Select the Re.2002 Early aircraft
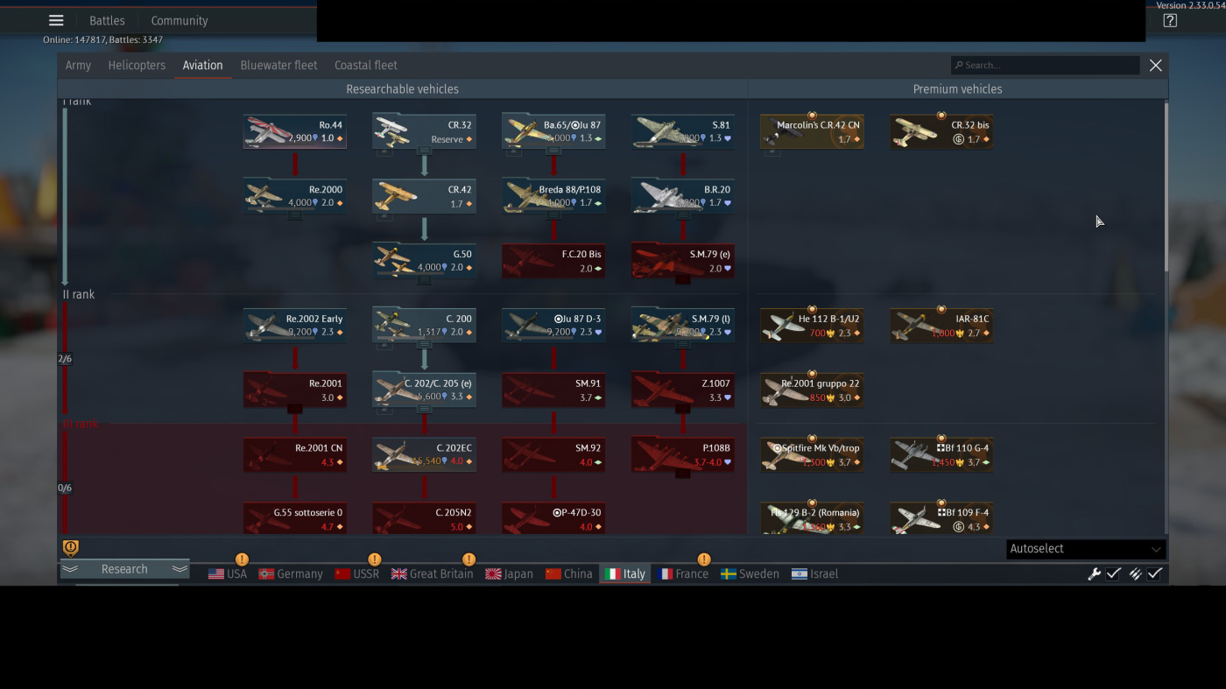Image resolution: width=1226 pixels, height=689 pixels. [295, 325]
